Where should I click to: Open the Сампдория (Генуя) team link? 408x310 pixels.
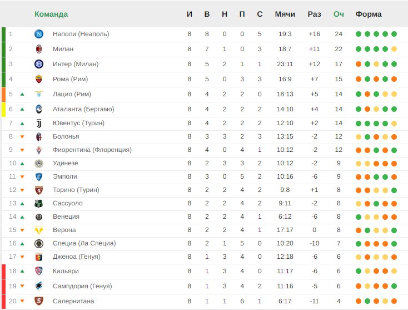click(82, 286)
